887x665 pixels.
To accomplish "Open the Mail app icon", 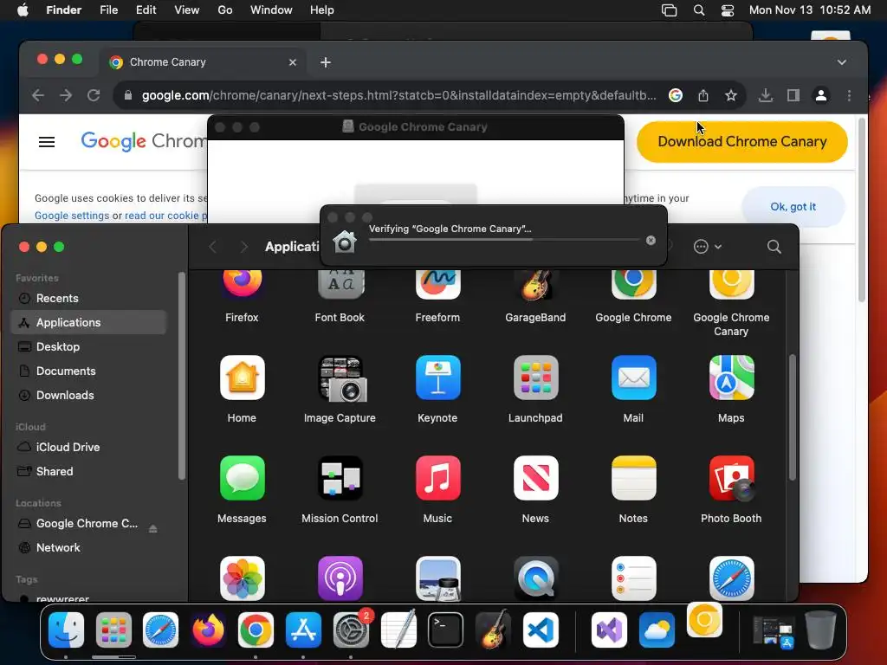I will click(633, 378).
